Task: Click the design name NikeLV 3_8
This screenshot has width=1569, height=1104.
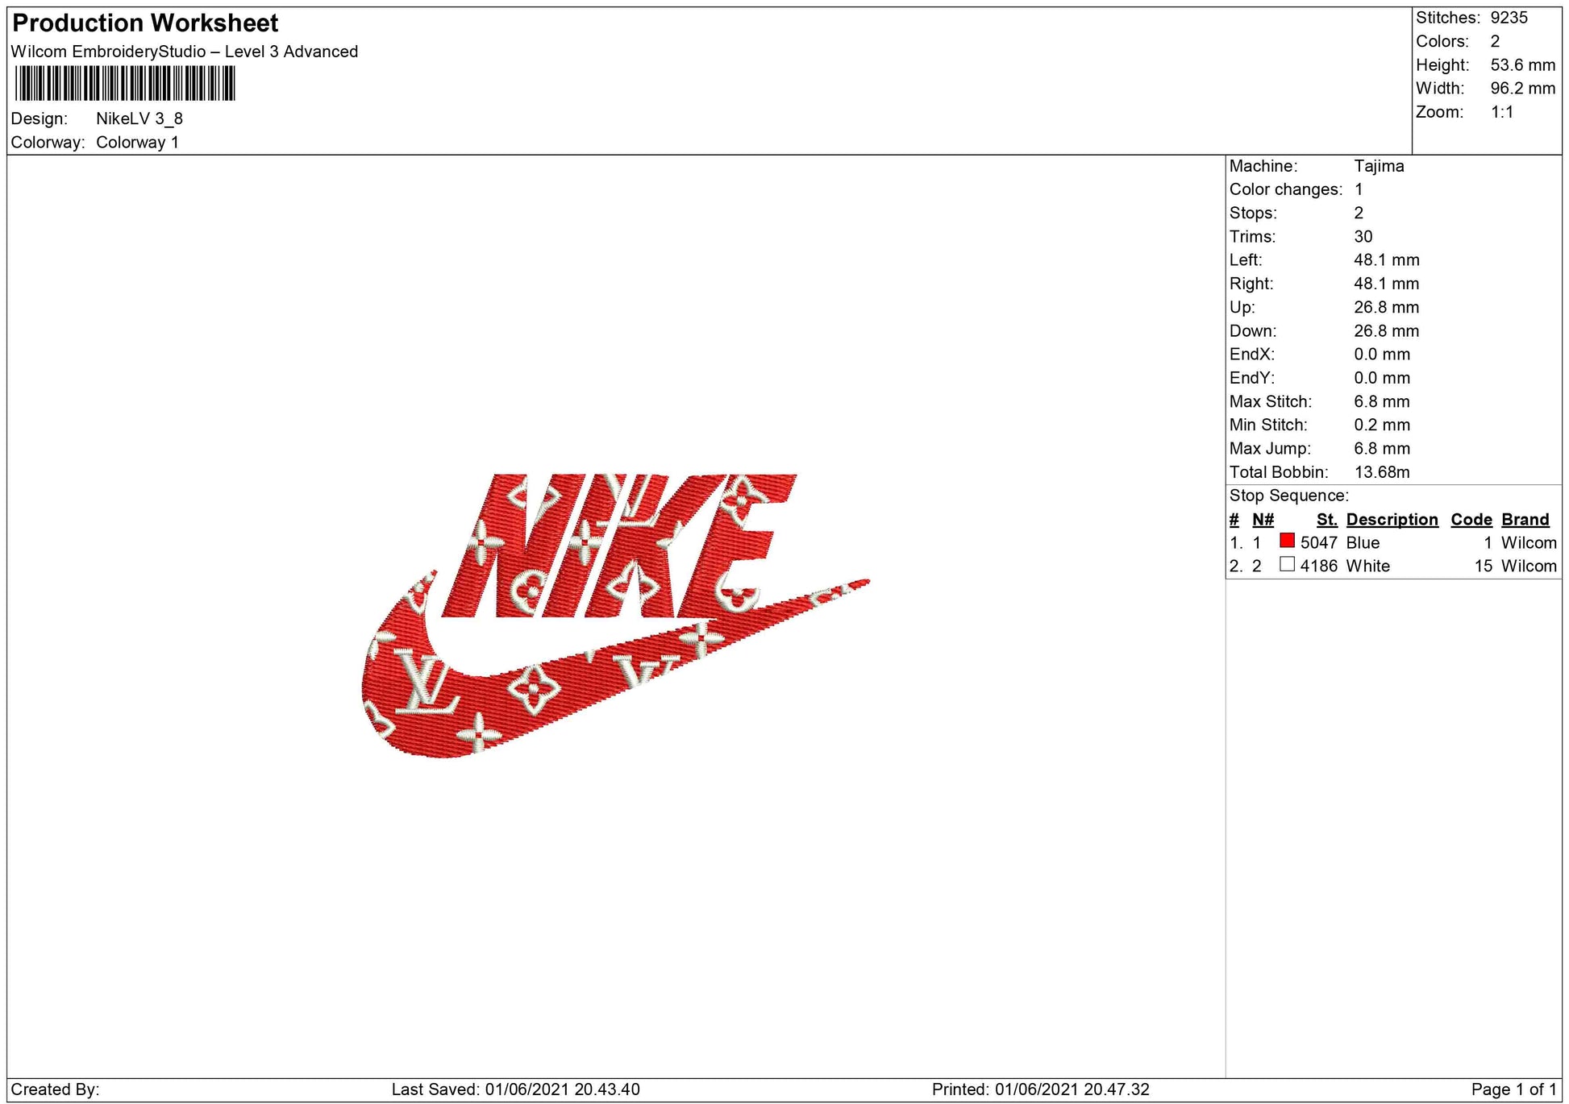Action: [139, 119]
